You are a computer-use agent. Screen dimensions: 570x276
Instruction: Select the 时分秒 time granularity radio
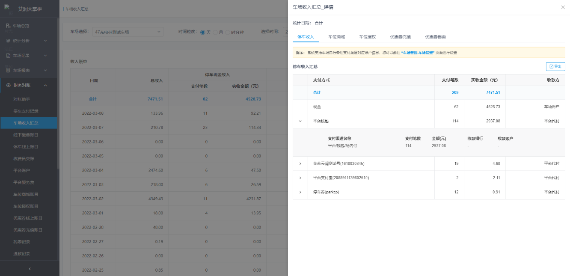tap(228, 32)
